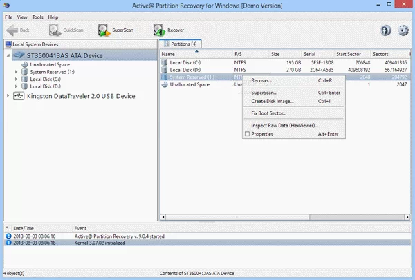Click the SuperScan toolbar icon
This screenshot has width=415, height=280.
[x=104, y=30]
